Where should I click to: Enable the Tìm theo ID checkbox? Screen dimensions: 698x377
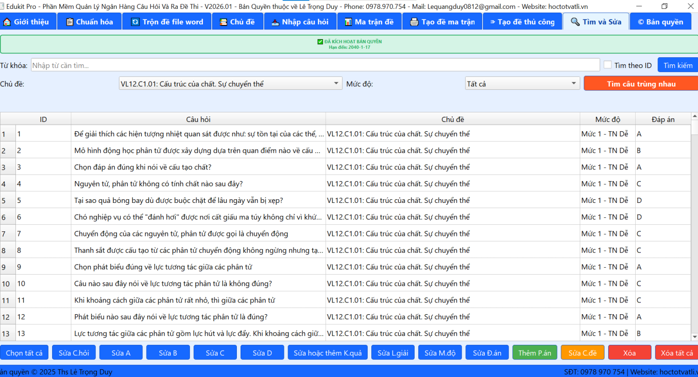coord(608,65)
